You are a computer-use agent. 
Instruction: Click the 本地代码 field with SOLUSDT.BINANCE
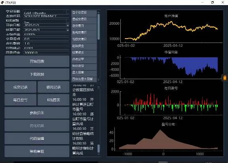[x=46, y=16]
